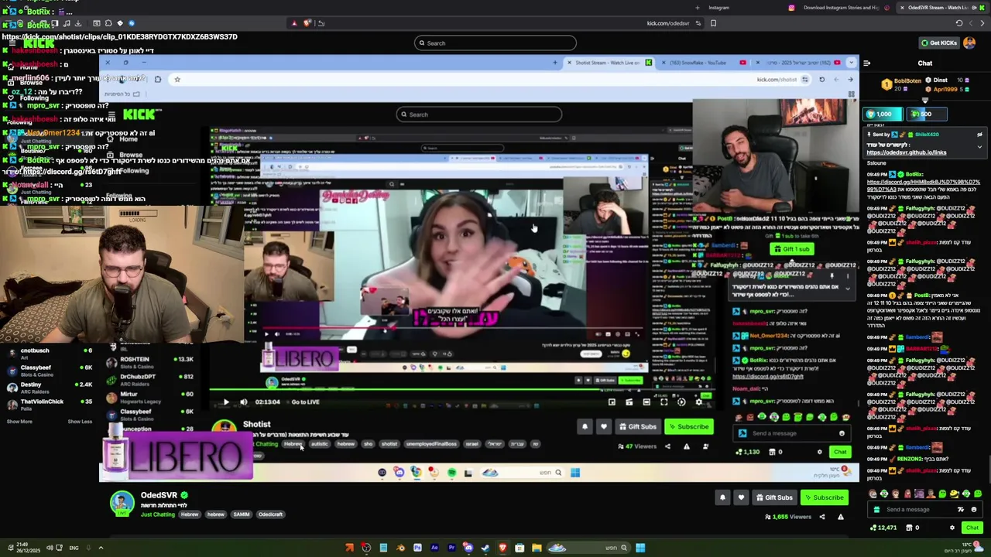Screen dimensions: 991x557
Task: Open After Effects from the Windows taskbar
Action: tap(434, 548)
